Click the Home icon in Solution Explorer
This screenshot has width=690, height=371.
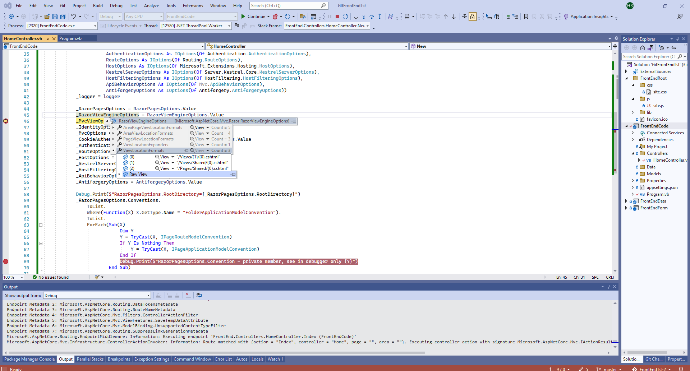tap(643, 48)
